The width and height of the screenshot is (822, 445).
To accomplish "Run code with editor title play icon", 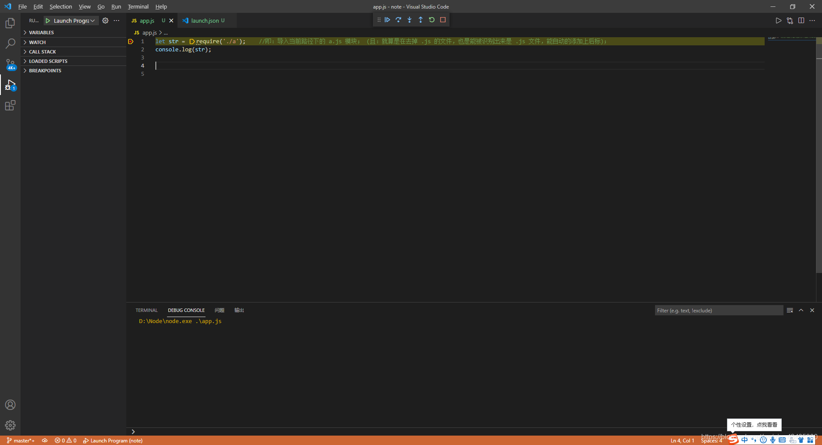I will click(x=778, y=21).
